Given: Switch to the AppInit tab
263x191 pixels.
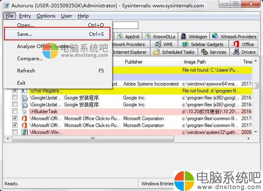Looking at the screenshot, I should [x=129, y=36].
